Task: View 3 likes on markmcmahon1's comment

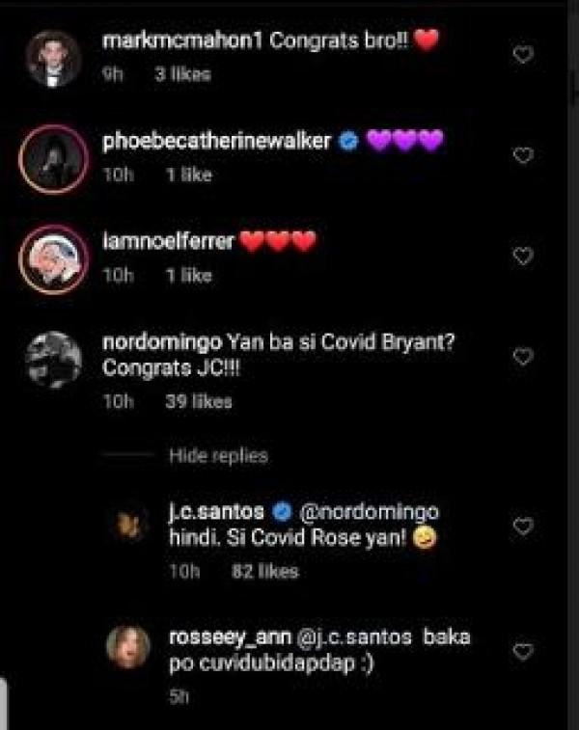Action: pos(182,73)
